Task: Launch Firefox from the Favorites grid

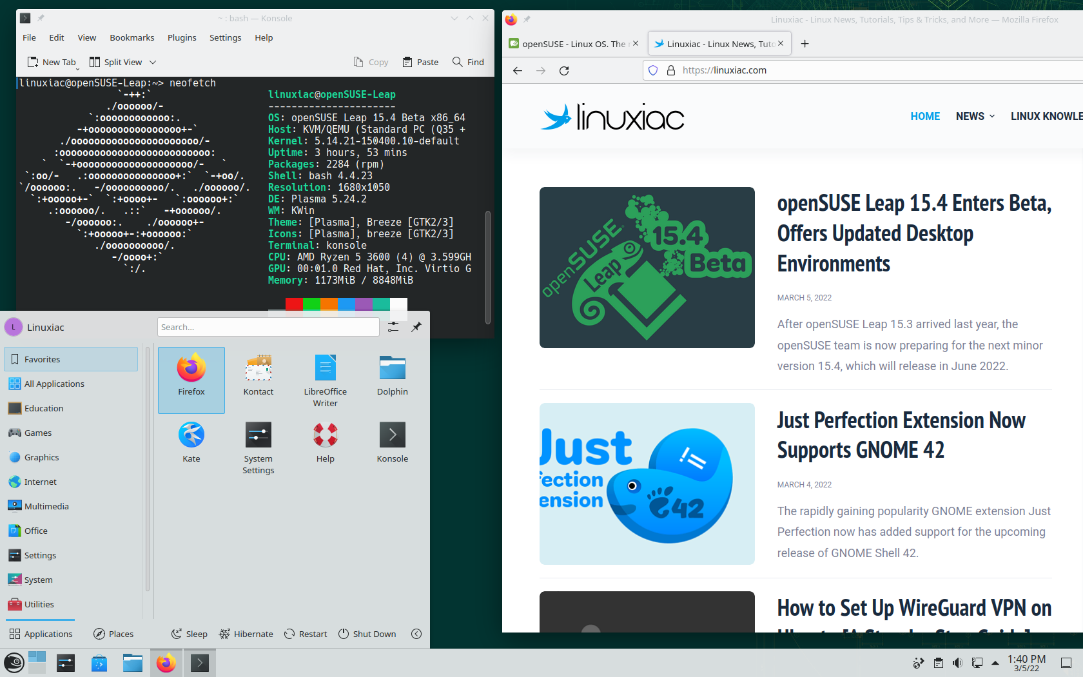Action: pyautogui.click(x=191, y=380)
